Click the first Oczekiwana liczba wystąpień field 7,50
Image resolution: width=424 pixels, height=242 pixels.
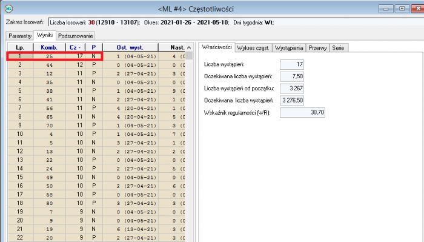(x=292, y=76)
